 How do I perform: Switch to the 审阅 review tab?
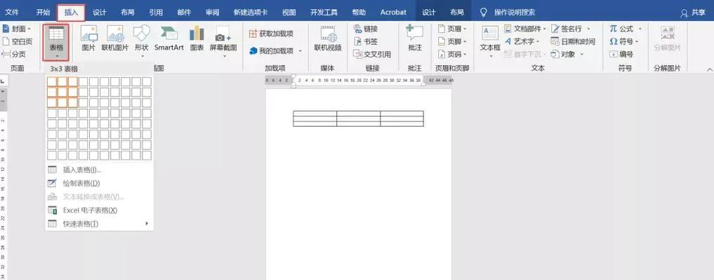tap(212, 13)
